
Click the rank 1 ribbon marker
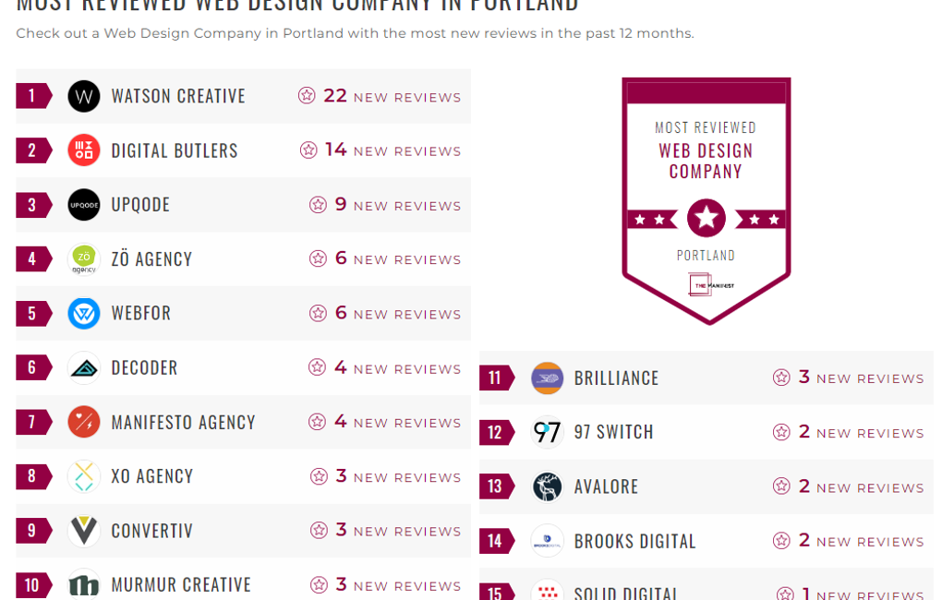32,96
